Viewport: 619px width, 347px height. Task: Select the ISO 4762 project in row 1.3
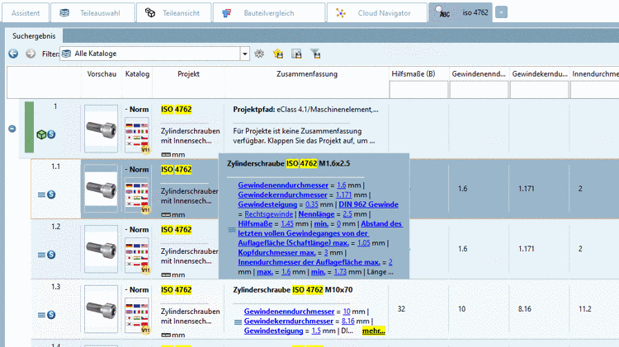point(176,290)
